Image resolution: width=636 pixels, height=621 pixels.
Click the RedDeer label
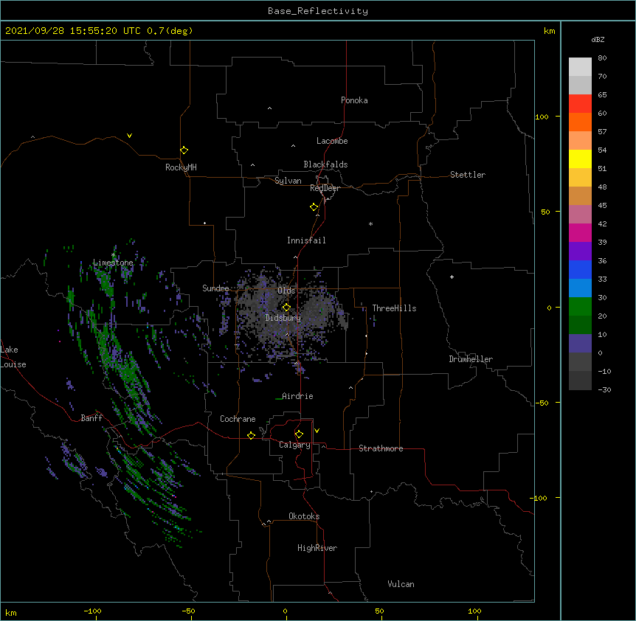point(325,188)
